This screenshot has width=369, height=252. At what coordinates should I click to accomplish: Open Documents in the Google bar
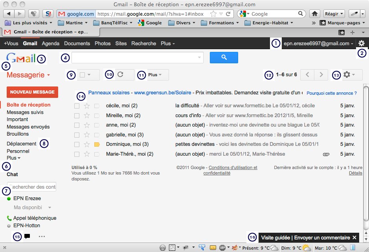click(77, 43)
